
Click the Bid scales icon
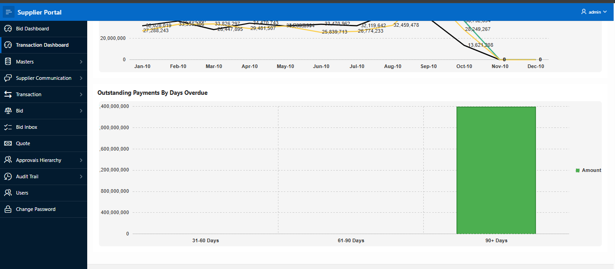point(8,111)
